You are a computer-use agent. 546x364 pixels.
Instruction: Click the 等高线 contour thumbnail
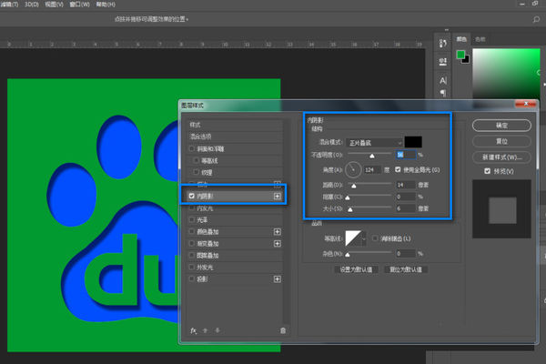353,238
